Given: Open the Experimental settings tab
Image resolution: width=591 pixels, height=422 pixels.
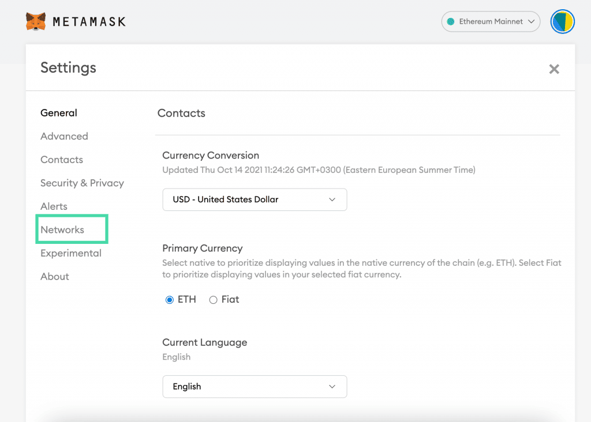Looking at the screenshot, I should 71,253.
